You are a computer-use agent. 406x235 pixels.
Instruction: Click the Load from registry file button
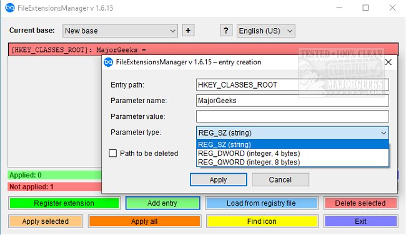coord(262,203)
